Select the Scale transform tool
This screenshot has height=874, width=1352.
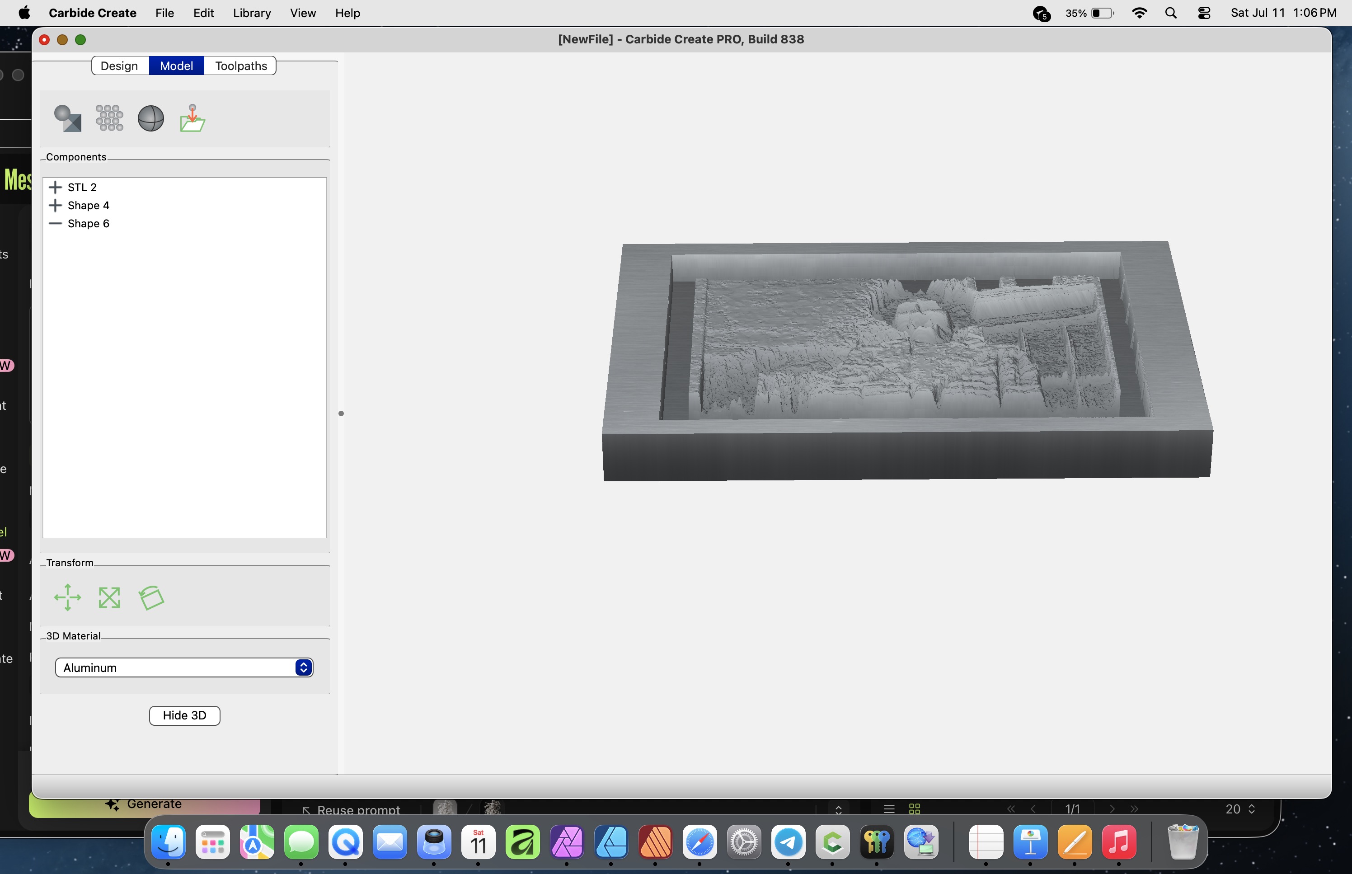[109, 597]
